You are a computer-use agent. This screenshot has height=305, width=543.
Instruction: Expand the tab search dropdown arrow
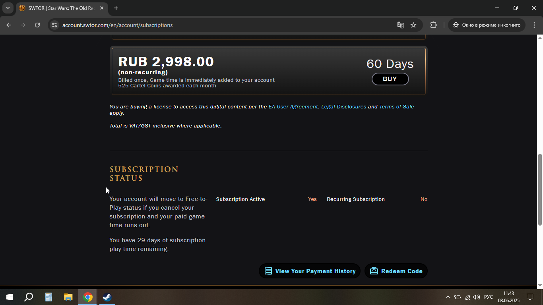(x=8, y=8)
